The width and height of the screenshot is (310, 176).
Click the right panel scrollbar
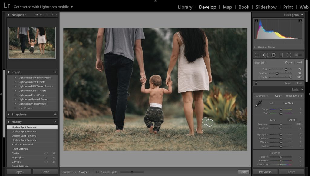coord(307,70)
